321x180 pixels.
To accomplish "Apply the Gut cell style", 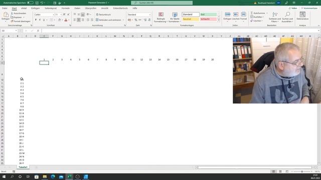I will coord(208,14).
